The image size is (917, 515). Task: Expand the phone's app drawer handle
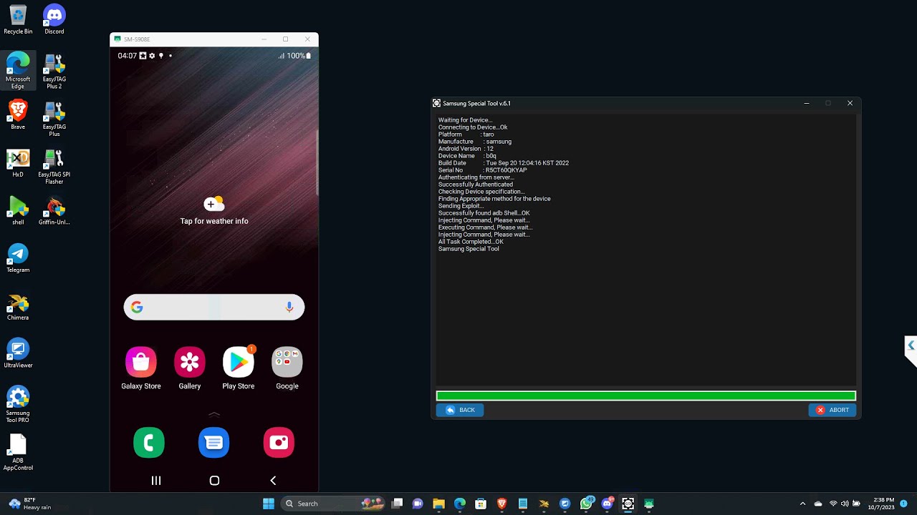pos(213,413)
